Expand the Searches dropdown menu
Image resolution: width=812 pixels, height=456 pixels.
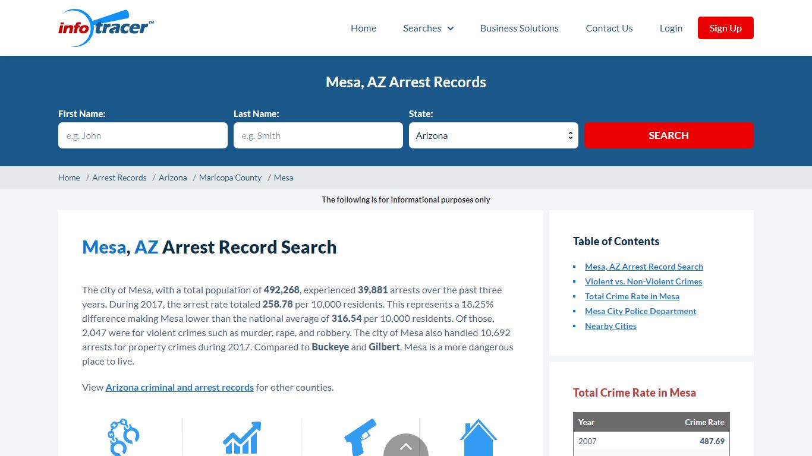(428, 28)
